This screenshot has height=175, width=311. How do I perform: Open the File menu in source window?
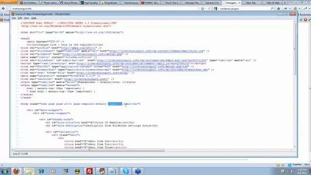(14, 18)
